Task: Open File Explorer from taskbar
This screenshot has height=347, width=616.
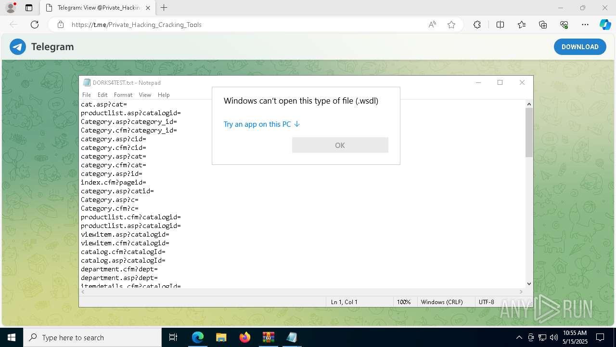Action: 221,337
